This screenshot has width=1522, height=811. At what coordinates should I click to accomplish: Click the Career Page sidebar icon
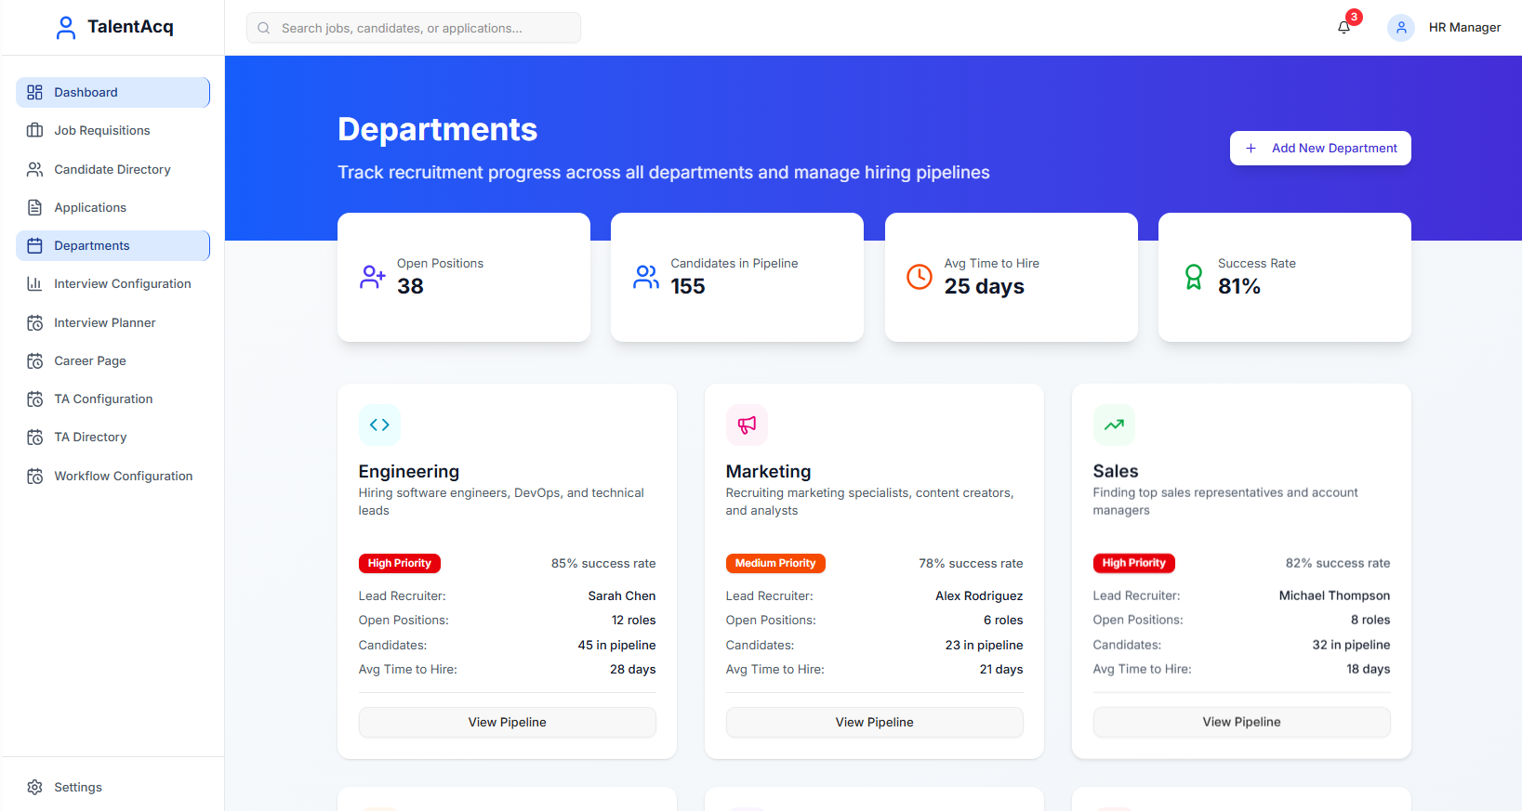34,360
